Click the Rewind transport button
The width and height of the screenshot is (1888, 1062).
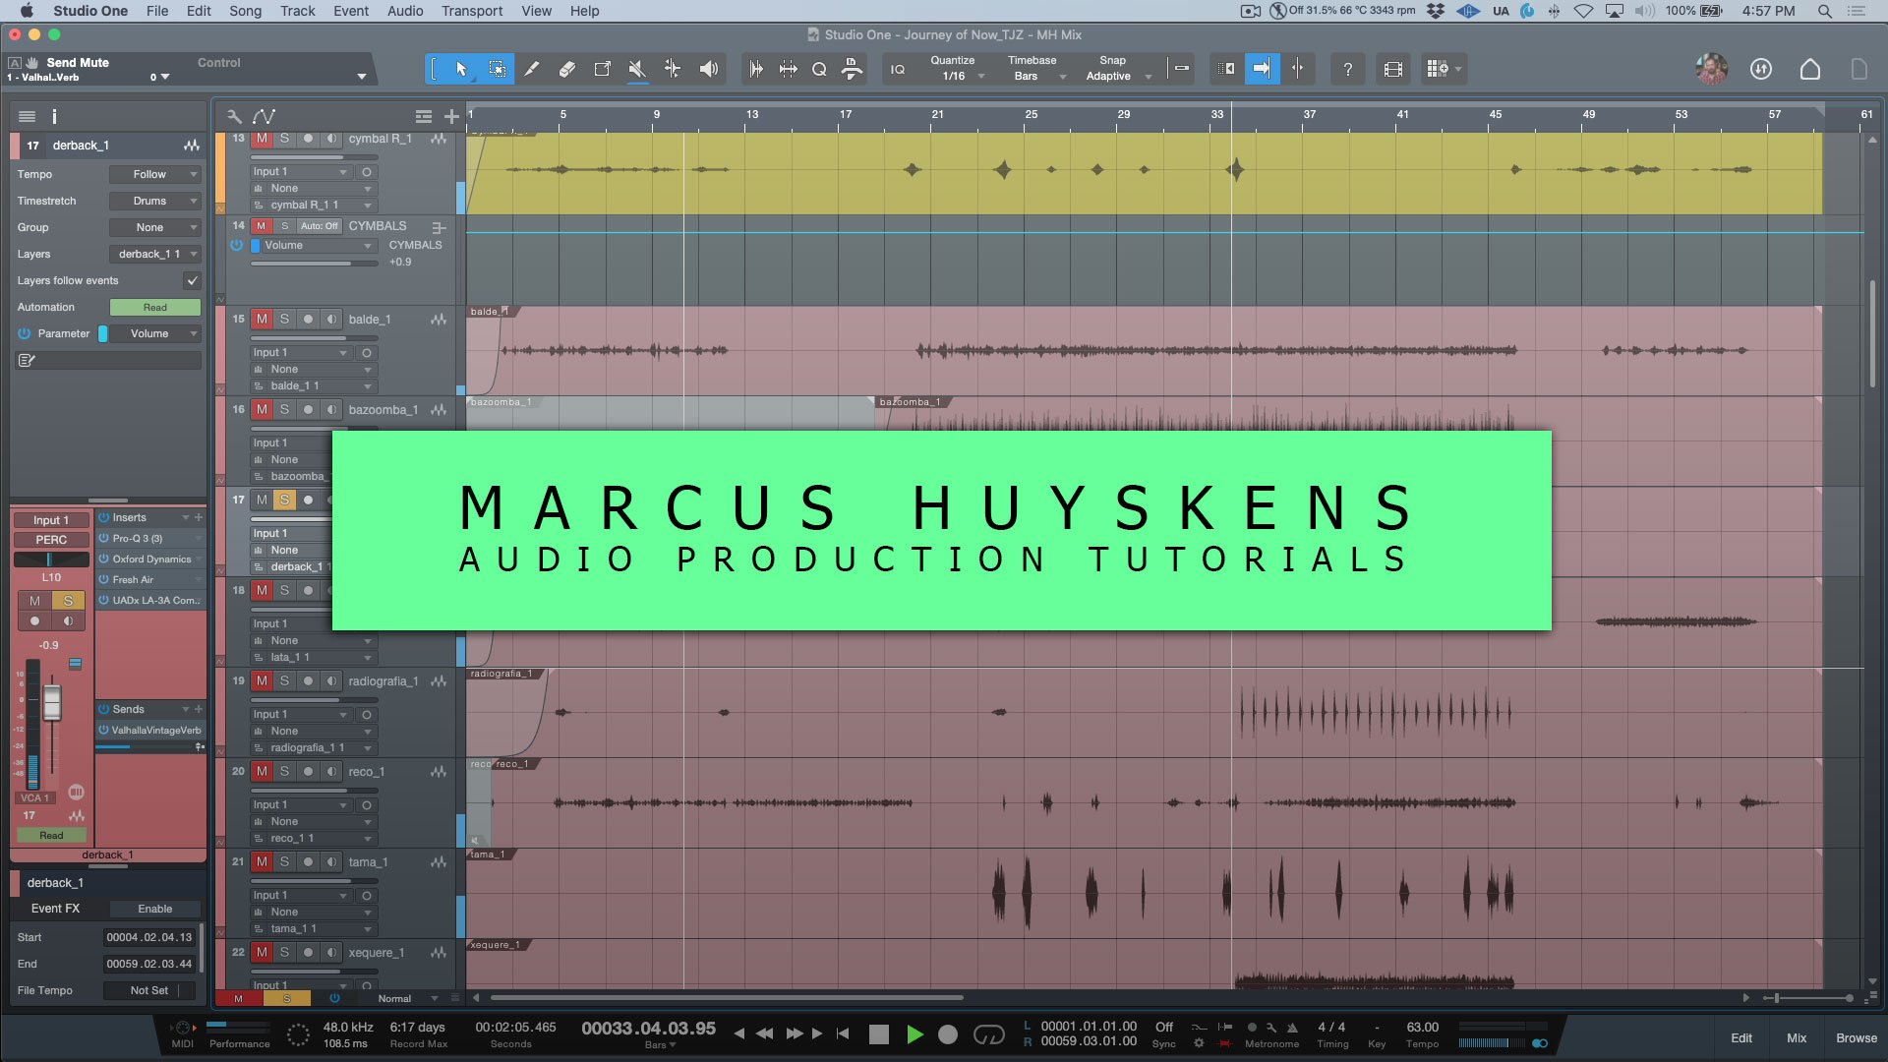(x=764, y=1033)
